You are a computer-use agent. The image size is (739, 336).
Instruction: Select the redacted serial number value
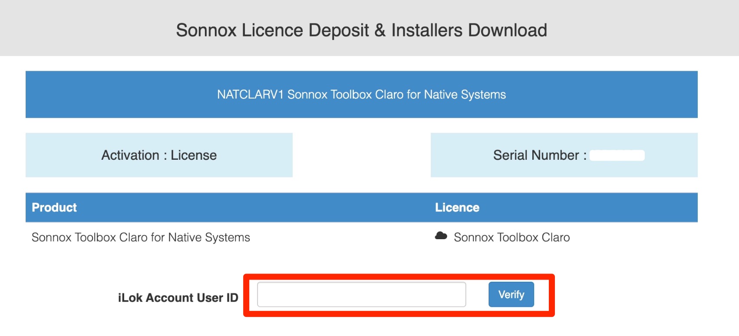pos(617,155)
